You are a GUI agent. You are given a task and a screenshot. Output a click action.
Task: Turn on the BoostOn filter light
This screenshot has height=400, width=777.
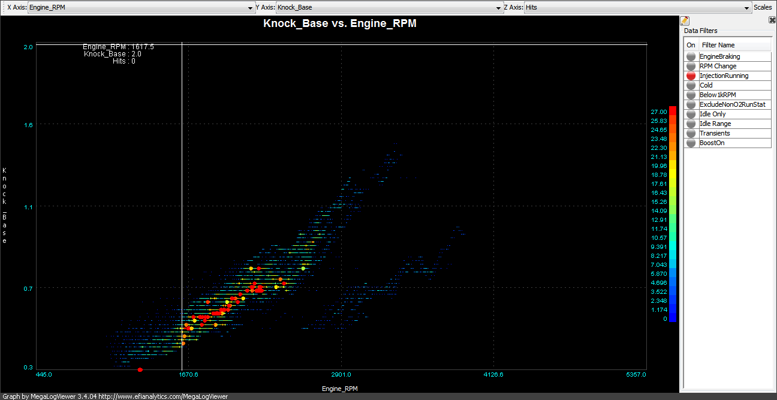click(691, 143)
